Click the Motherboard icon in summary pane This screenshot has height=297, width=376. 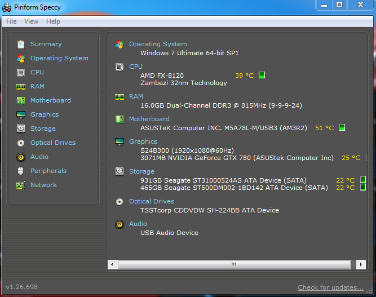[x=120, y=119]
